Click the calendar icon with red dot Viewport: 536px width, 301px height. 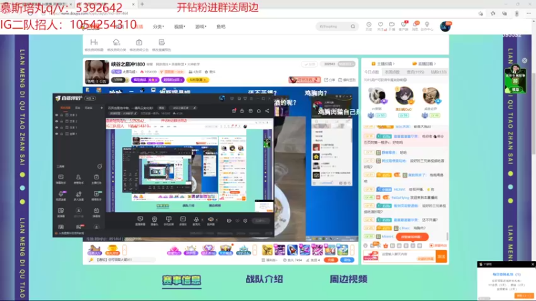[234, 111]
